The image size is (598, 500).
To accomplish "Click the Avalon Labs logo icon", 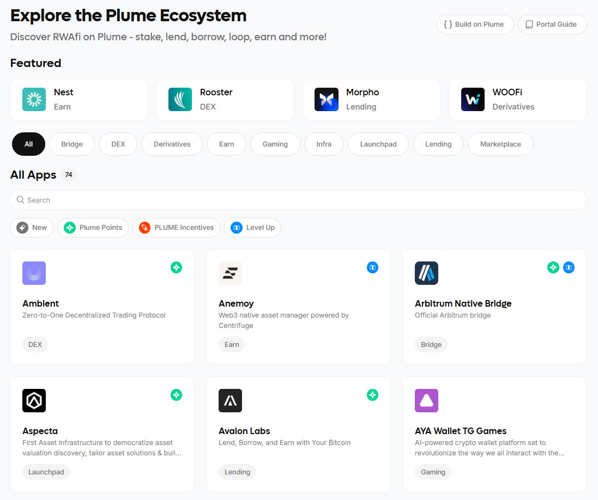I will click(x=230, y=400).
